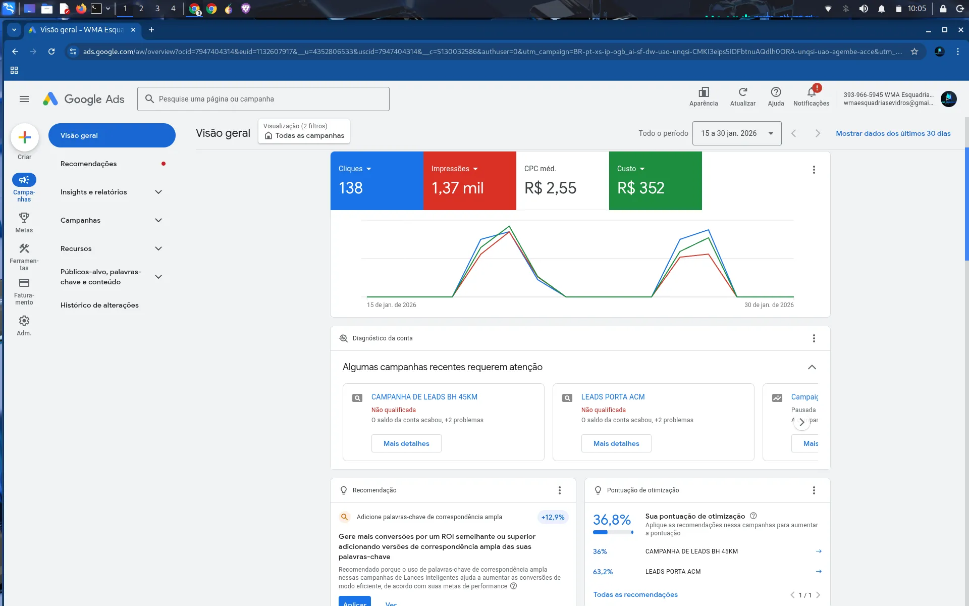Click Mais detalhes for LEADS PORTA ACM
This screenshot has width=969, height=606.
click(616, 443)
